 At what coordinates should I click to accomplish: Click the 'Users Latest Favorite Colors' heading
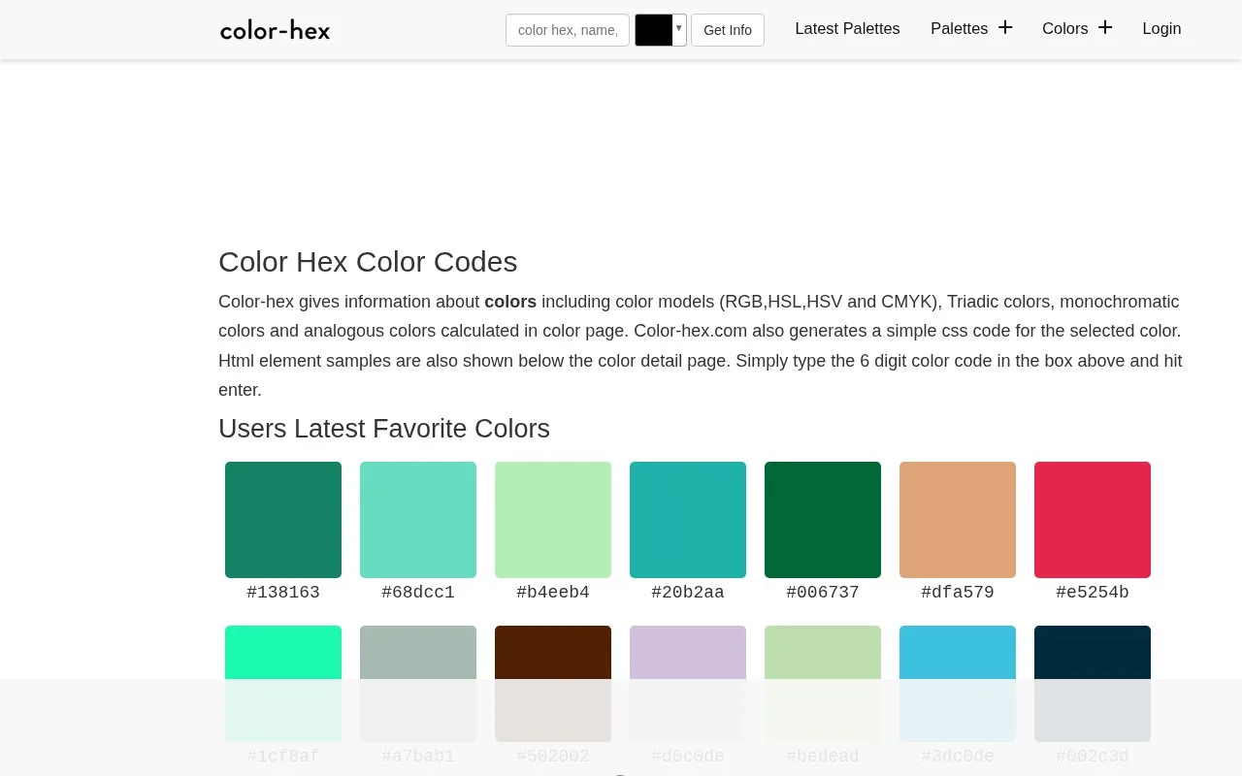click(384, 429)
